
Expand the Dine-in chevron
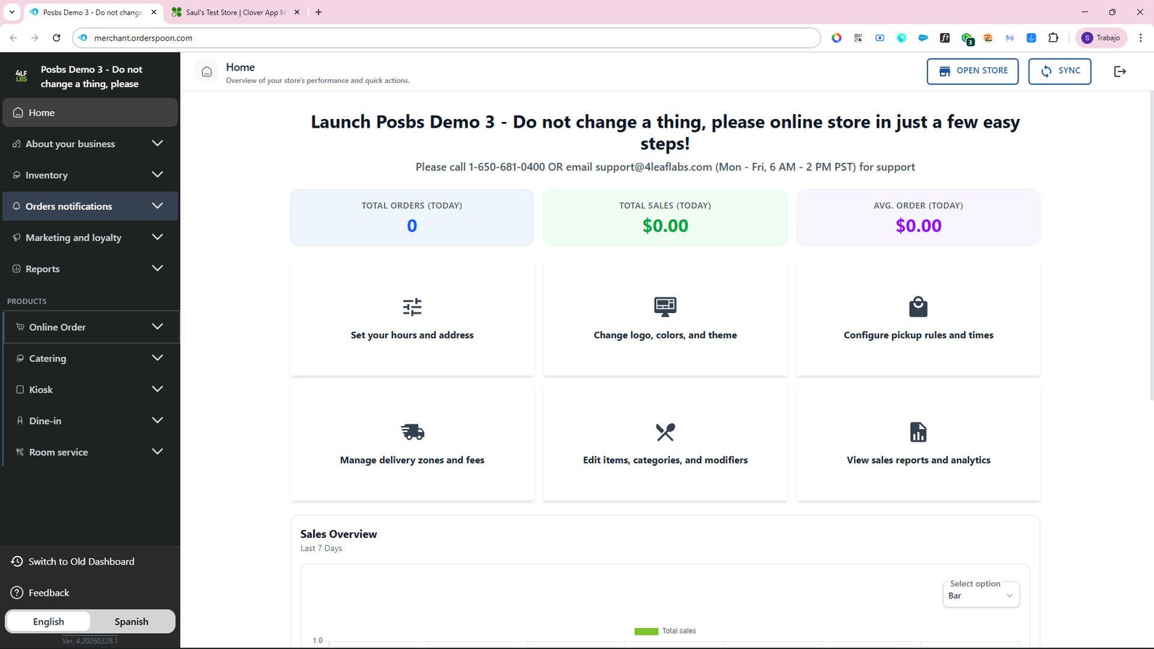click(157, 420)
